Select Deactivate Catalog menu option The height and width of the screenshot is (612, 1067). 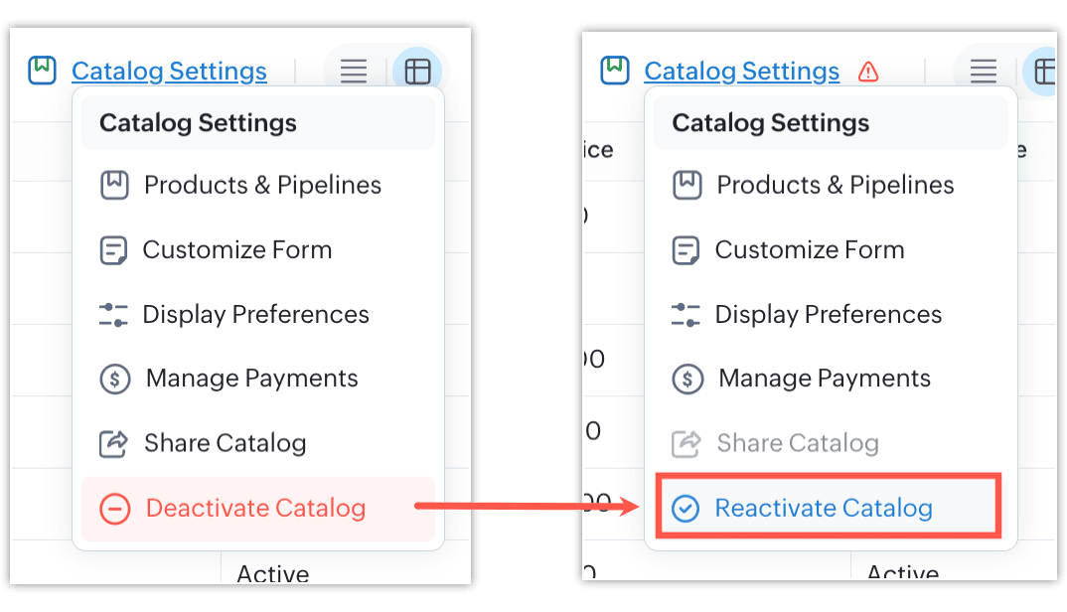[x=255, y=509]
